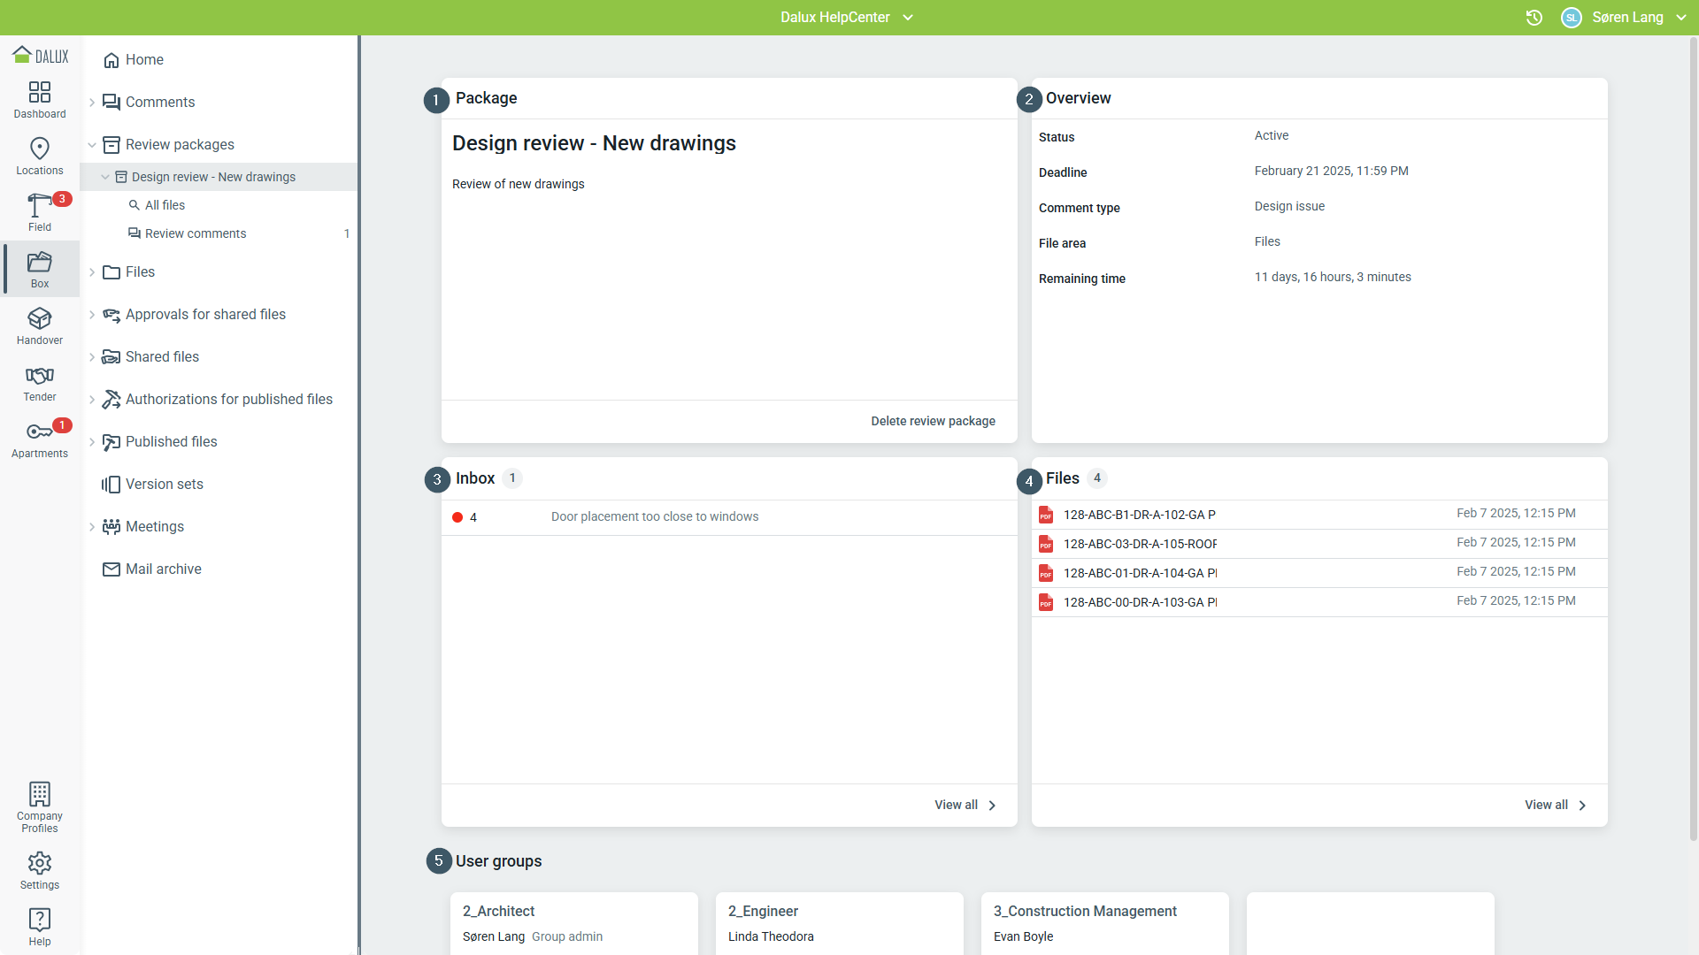The height and width of the screenshot is (955, 1699).
Task: Open inbox message about door placement
Action: coord(655,516)
